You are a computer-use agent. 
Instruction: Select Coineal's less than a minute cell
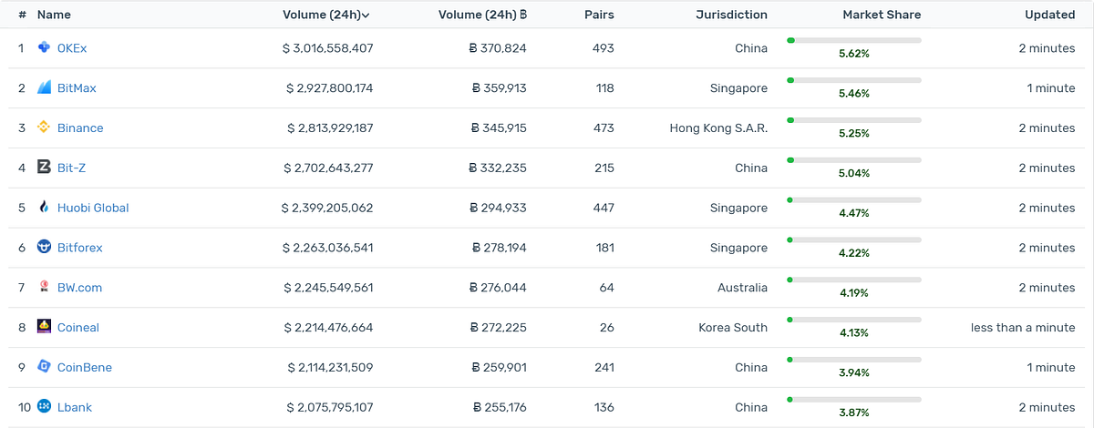point(1023,328)
